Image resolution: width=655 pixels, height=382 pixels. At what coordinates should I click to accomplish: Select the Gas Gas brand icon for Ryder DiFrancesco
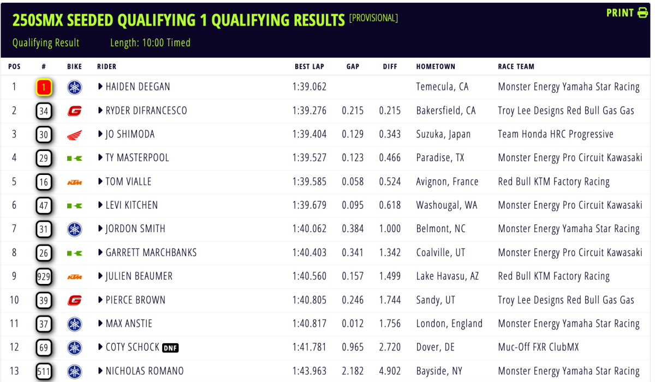74,111
